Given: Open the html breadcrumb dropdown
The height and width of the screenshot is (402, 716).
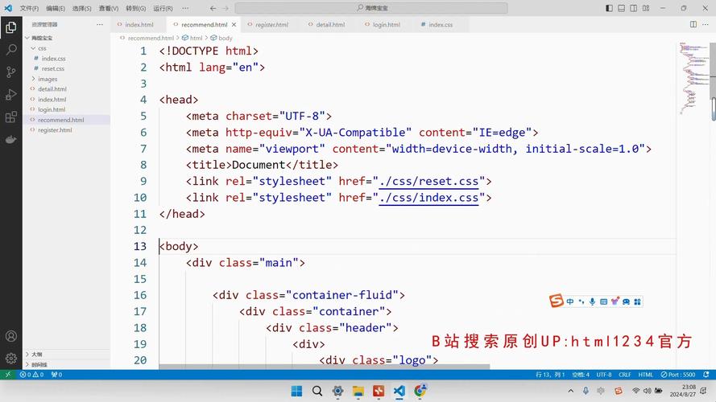Looking at the screenshot, I should click(192, 38).
